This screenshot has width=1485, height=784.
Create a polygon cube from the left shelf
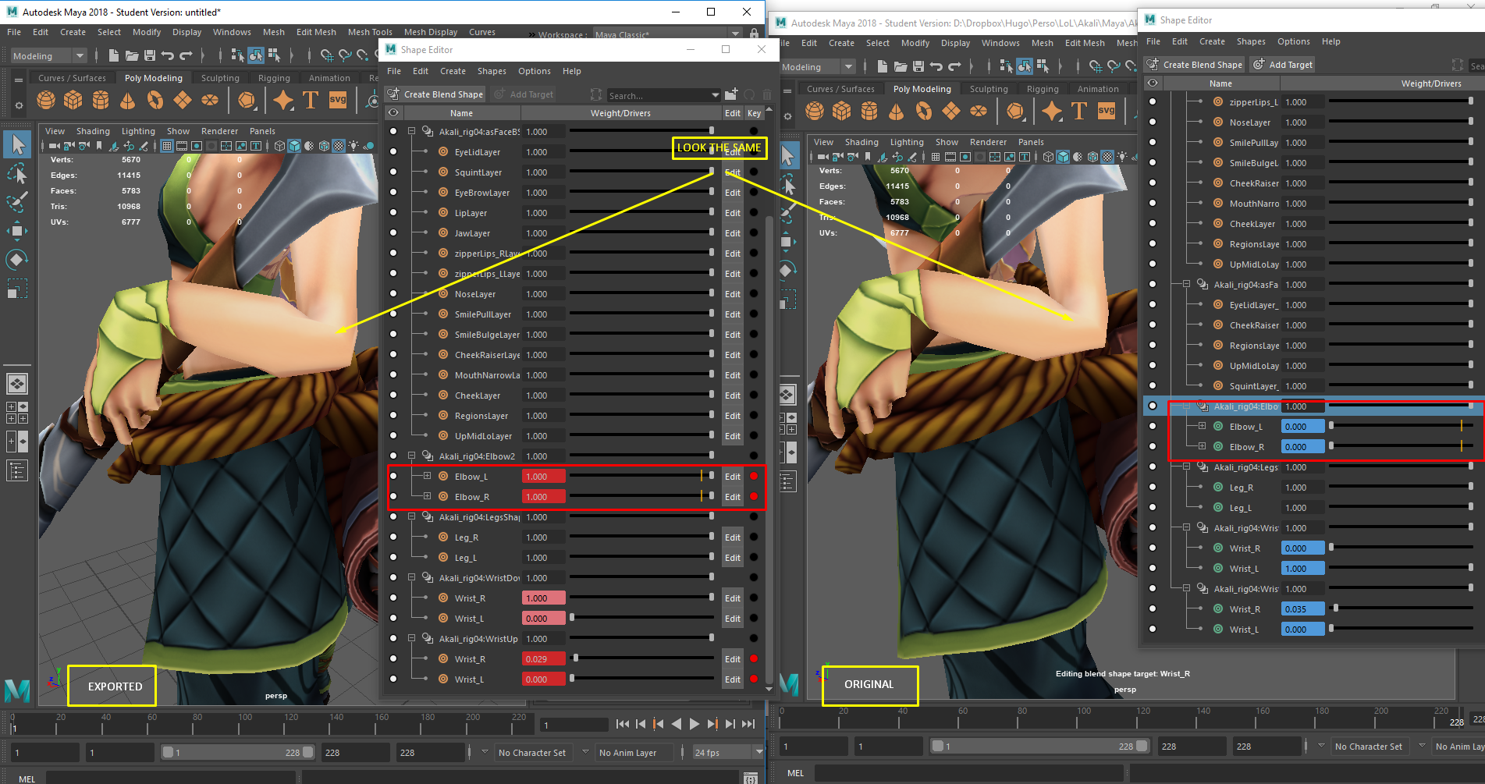tap(73, 100)
